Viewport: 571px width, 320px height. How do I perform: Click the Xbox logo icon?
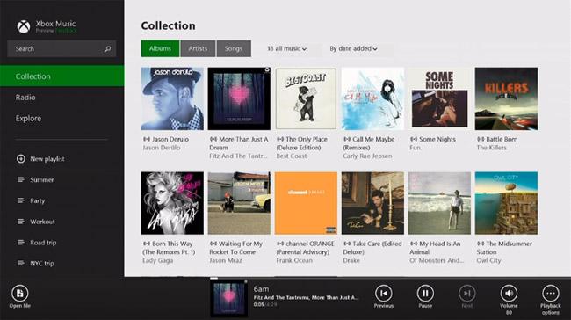point(24,26)
